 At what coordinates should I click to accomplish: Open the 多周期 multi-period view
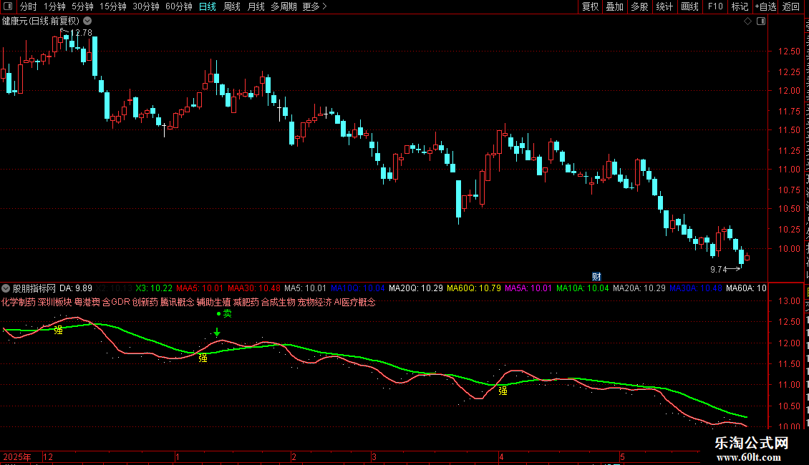tap(284, 6)
